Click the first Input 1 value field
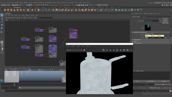 (148, 36)
